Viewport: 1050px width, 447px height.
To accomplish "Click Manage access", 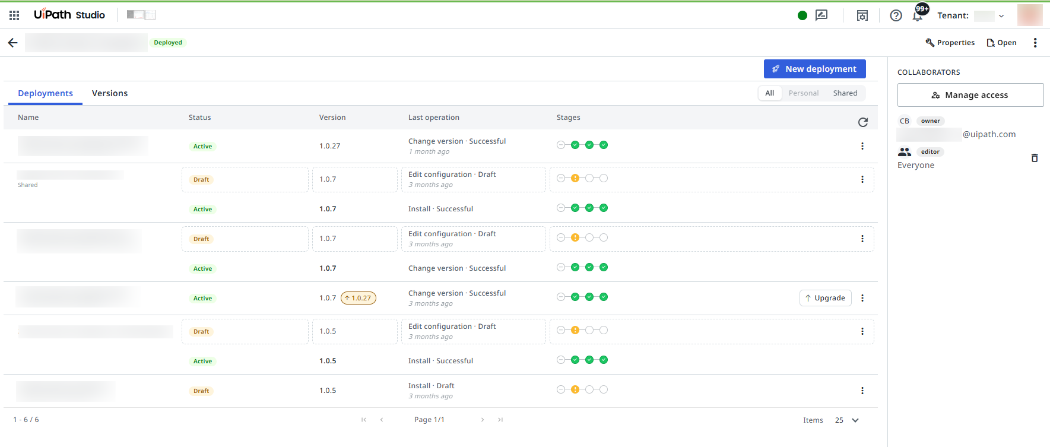I will click(x=970, y=95).
